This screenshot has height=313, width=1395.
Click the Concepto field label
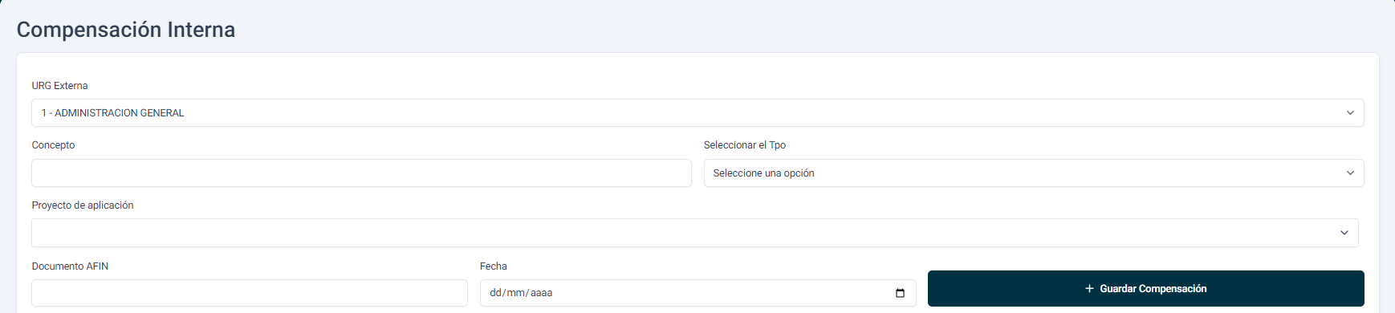tap(54, 145)
